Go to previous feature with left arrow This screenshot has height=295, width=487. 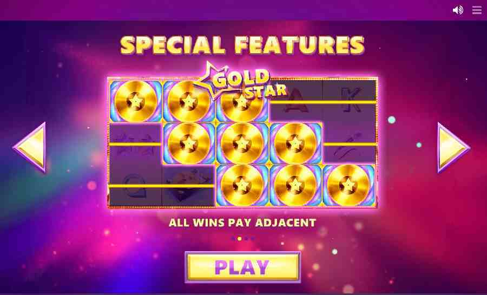click(30, 147)
